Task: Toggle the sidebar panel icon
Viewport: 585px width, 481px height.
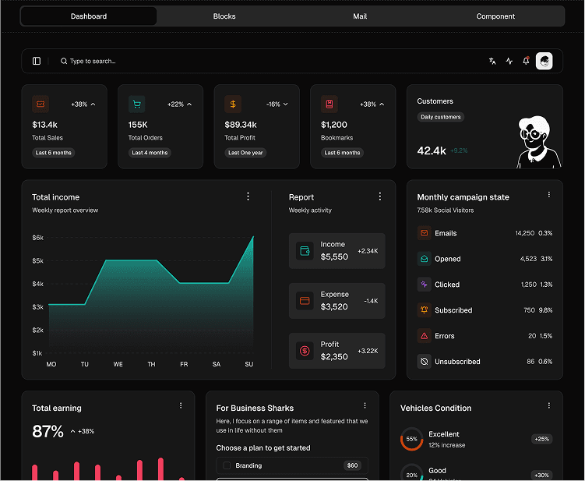Action: tap(37, 61)
